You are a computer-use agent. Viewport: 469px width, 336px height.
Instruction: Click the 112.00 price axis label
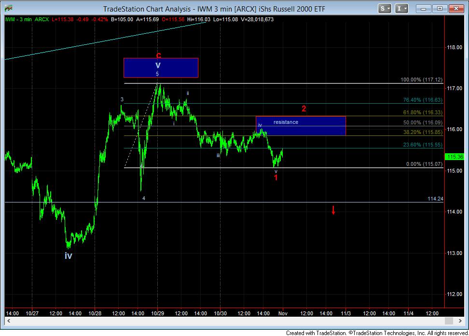coord(455,294)
